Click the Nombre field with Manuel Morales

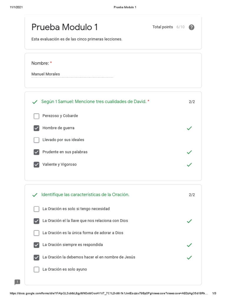(x=72, y=74)
